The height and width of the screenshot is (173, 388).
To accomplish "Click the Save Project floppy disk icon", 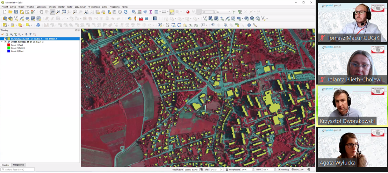I will [x=16, y=12].
